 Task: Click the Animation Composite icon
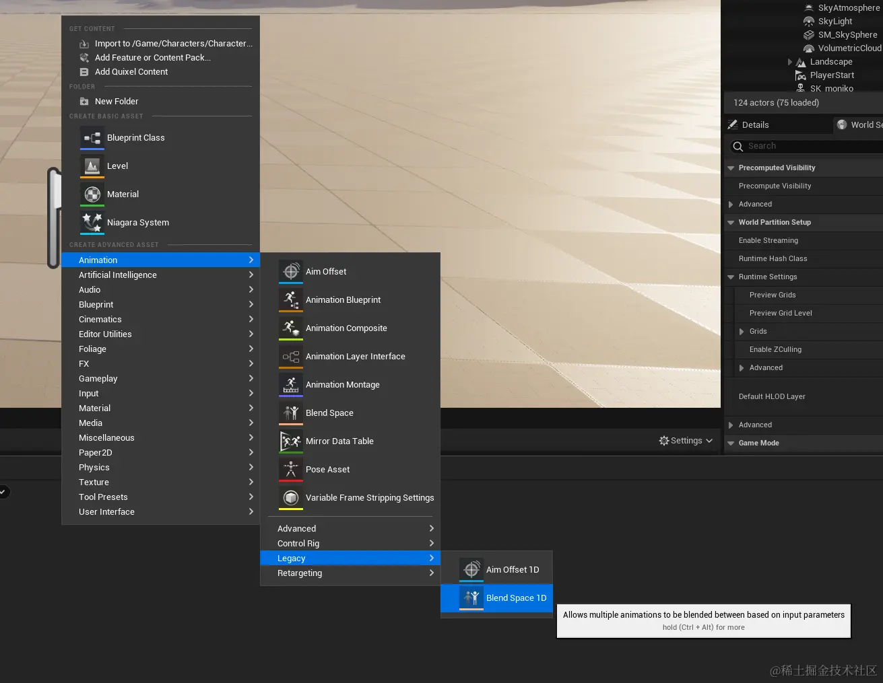[291, 328]
